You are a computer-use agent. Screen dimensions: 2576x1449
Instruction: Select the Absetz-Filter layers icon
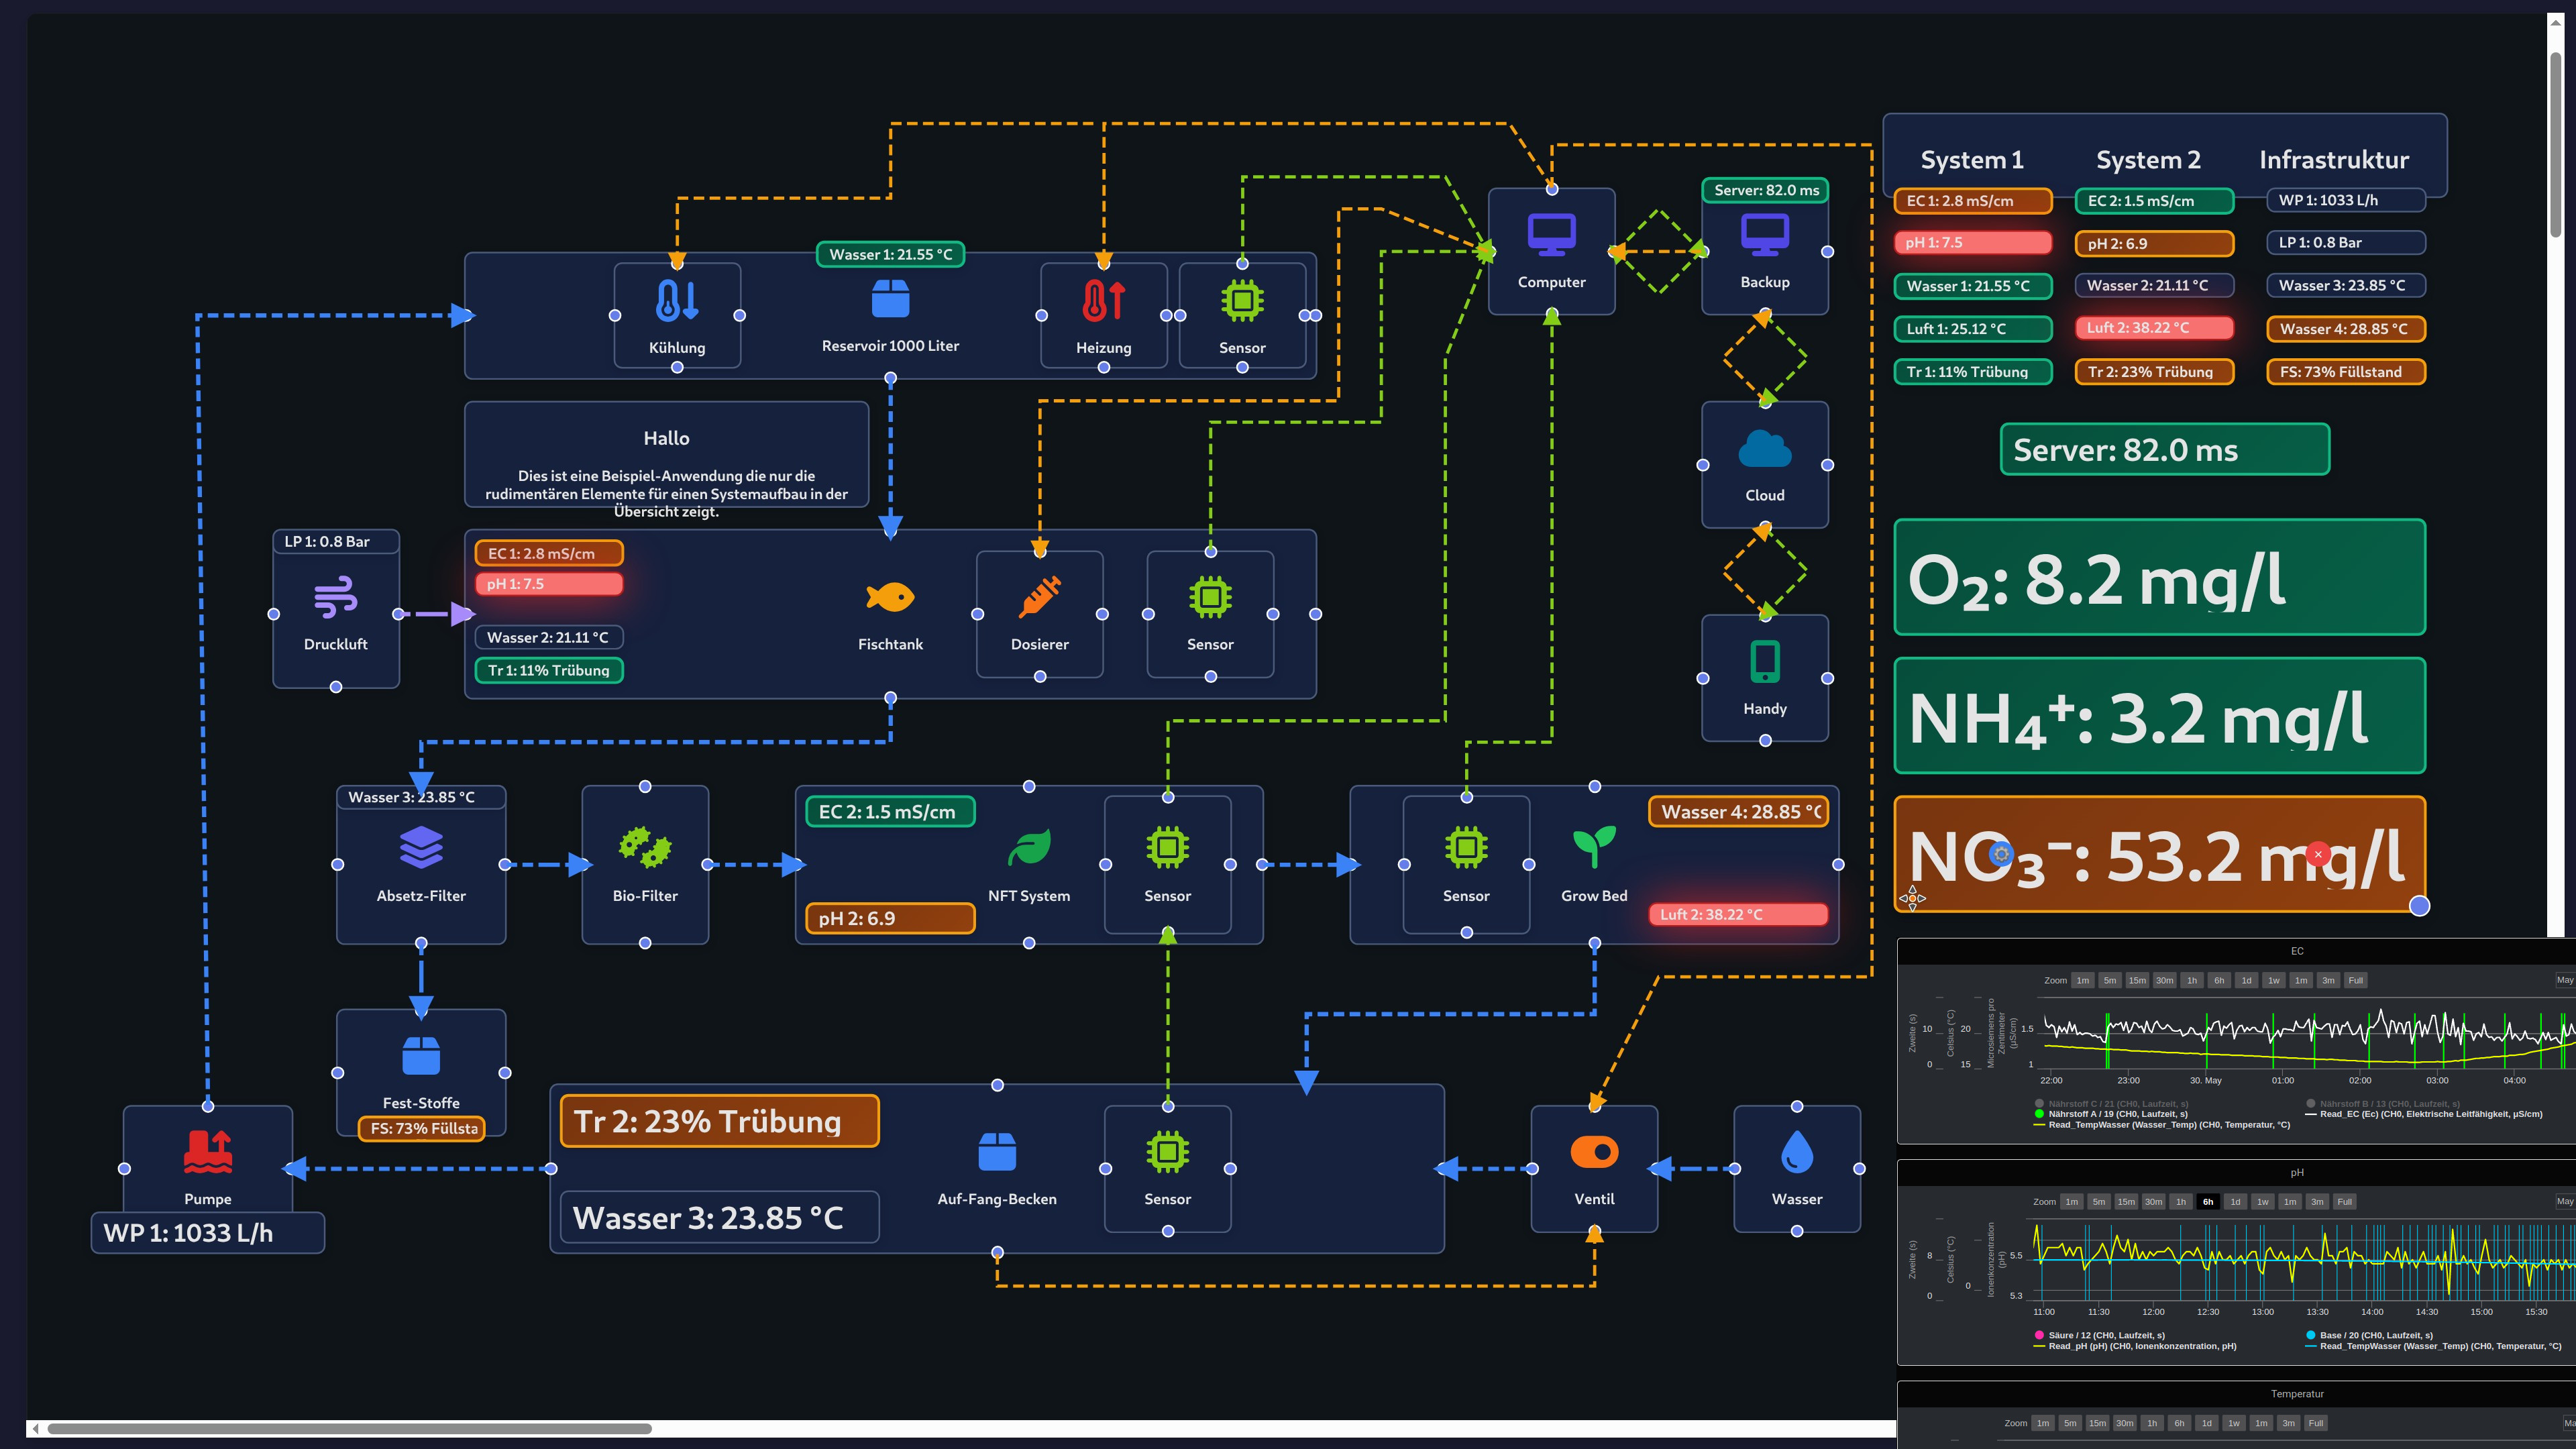[421, 847]
